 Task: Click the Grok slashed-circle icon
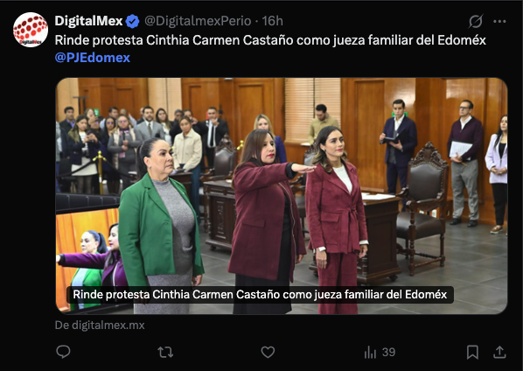coord(475,21)
